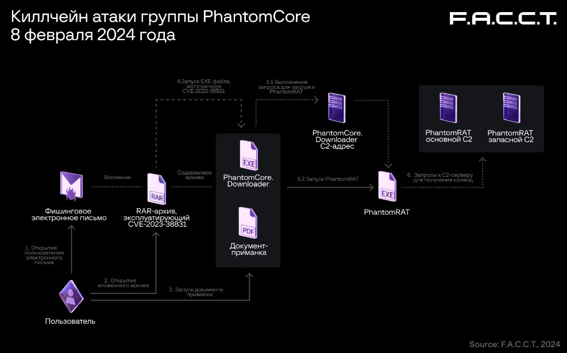
Task: Click the PhantomCore.Downloader EXE file icon
Action: 248,156
